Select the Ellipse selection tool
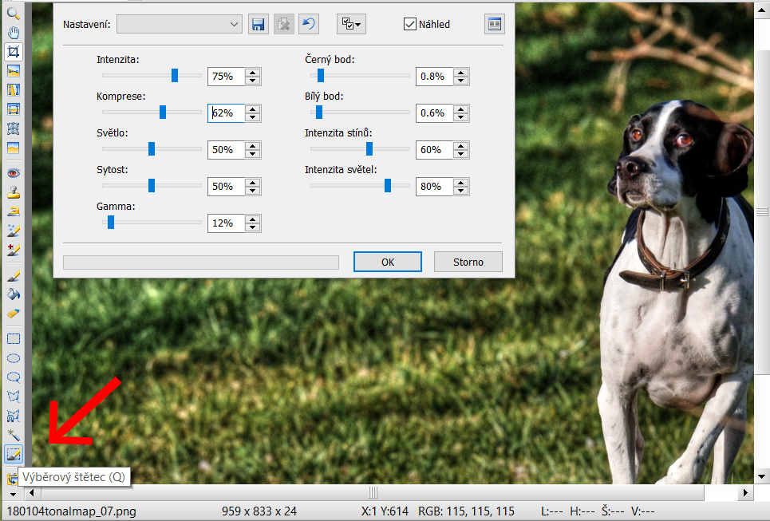 click(14, 358)
